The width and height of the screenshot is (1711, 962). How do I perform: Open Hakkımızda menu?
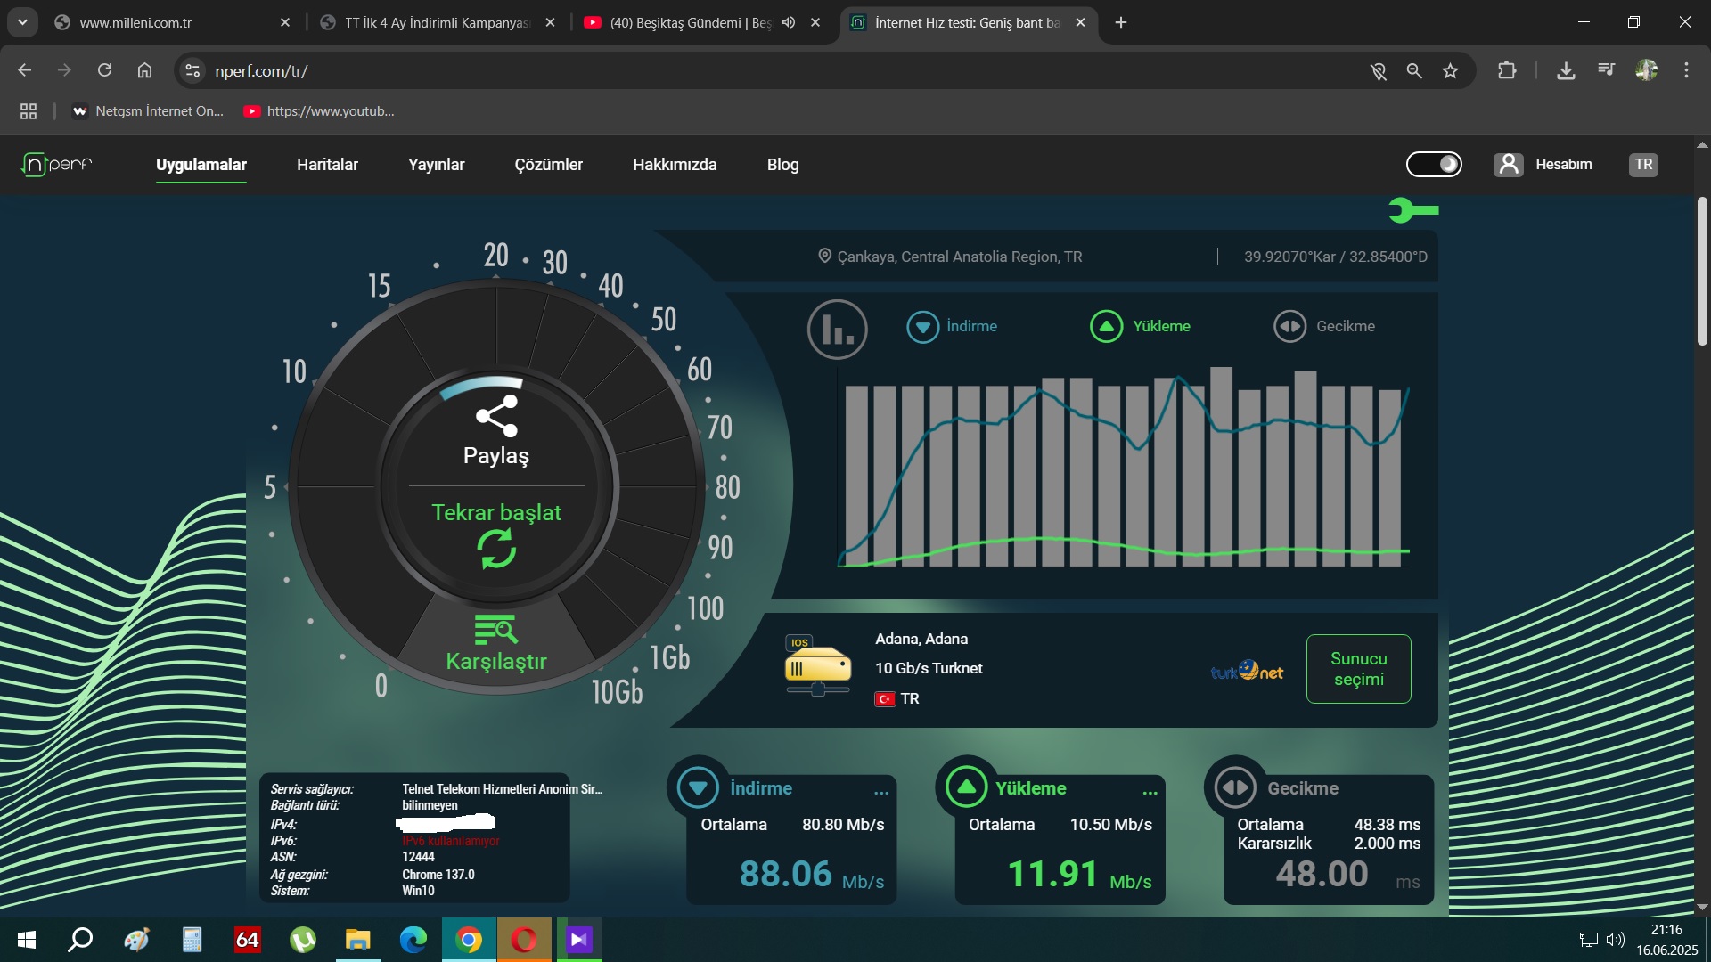[x=675, y=165]
